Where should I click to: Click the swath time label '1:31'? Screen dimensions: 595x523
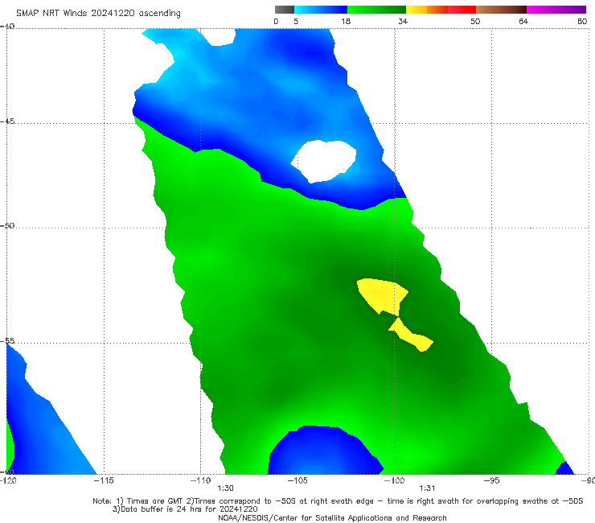427,488
